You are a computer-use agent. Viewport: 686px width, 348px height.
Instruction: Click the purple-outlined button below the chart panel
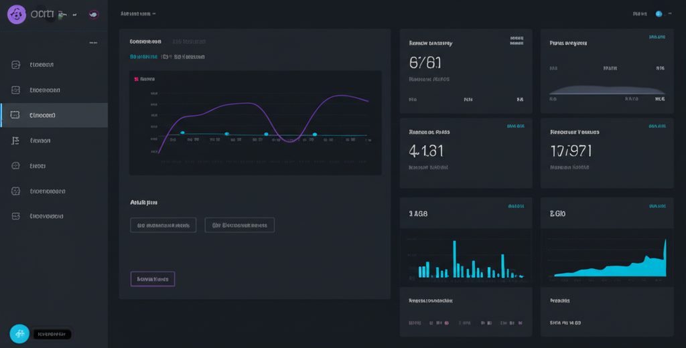pyautogui.click(x=152, y=278)
